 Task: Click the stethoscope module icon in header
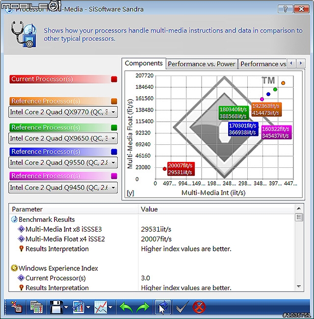coord(24,34)
